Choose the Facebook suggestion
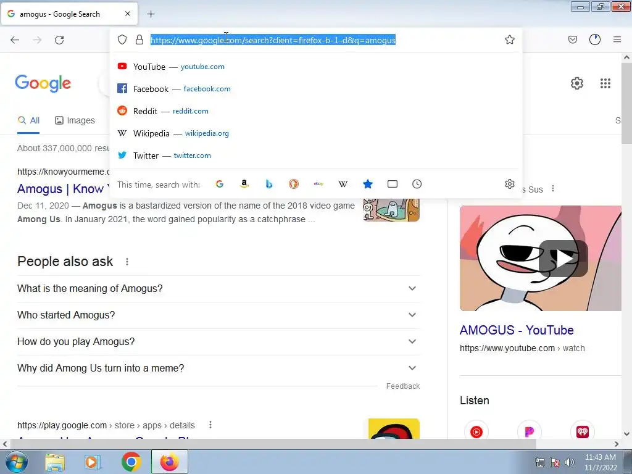Image resolution: width=632 pixels, height=474 pixels. pos(316,89)
